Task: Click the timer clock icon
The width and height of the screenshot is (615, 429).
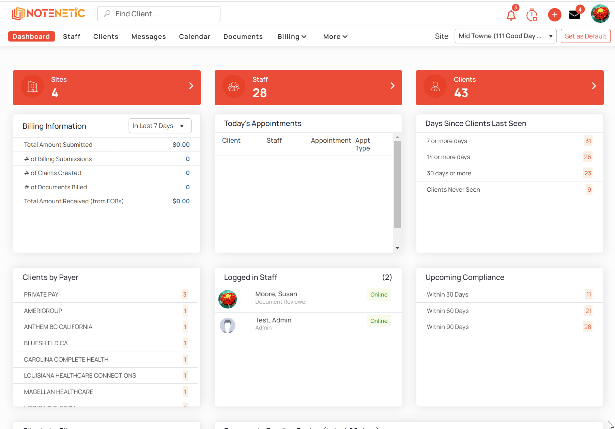Action: 532,15
